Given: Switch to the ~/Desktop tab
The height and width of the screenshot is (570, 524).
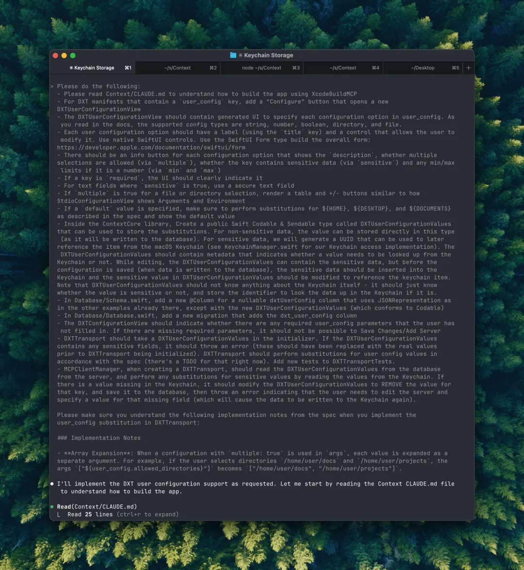Looking at the screenshot, I should 423,68.
